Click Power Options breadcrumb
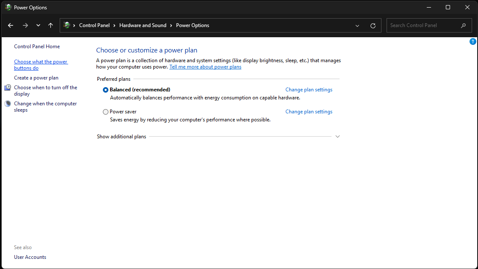 (192, 25)
